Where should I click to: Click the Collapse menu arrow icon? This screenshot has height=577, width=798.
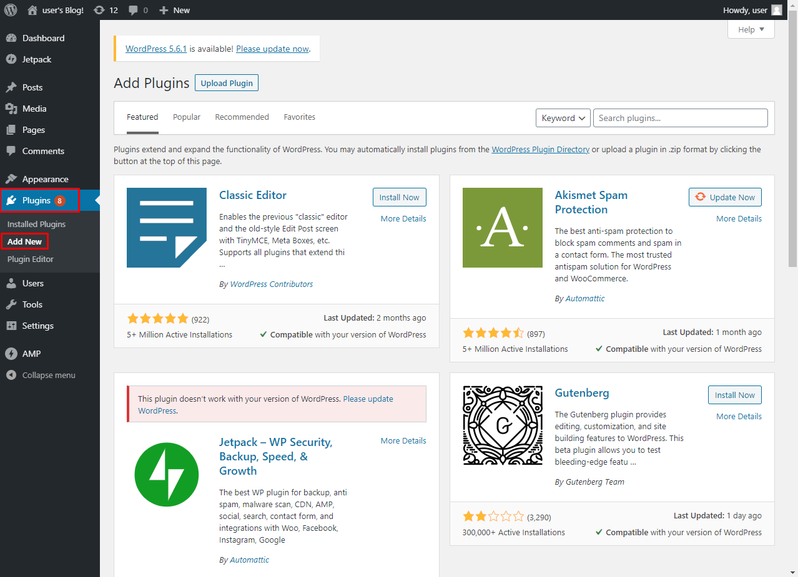tap(11, 375)
